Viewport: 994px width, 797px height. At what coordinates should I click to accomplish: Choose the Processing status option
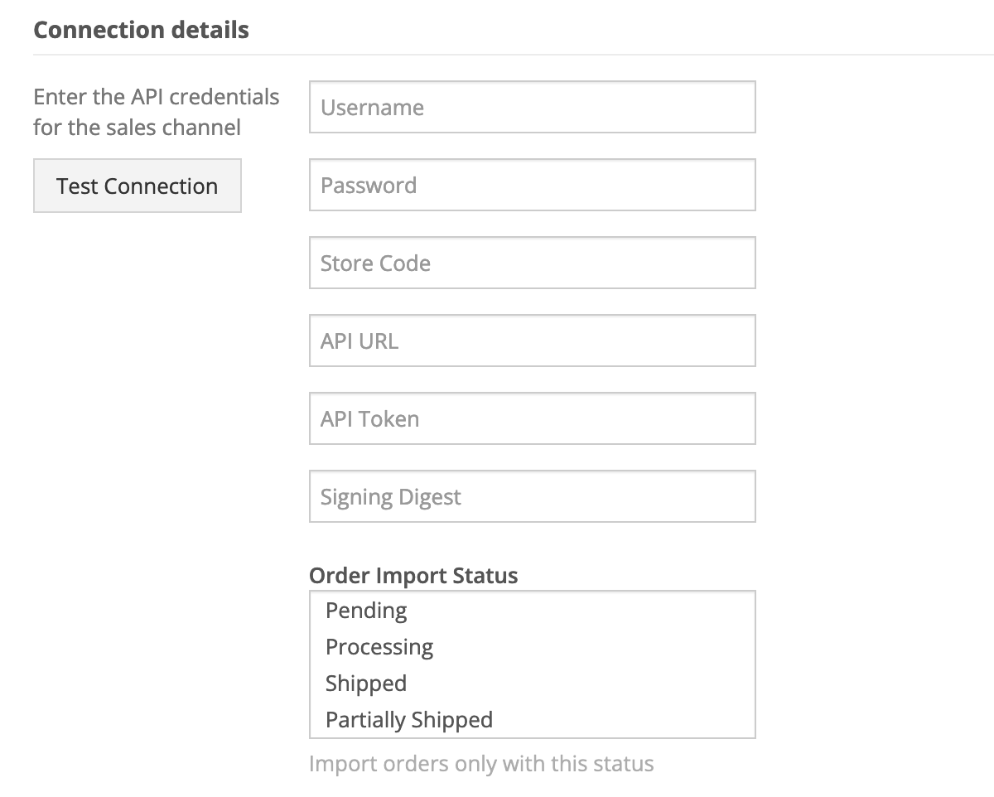click(379, 647)
